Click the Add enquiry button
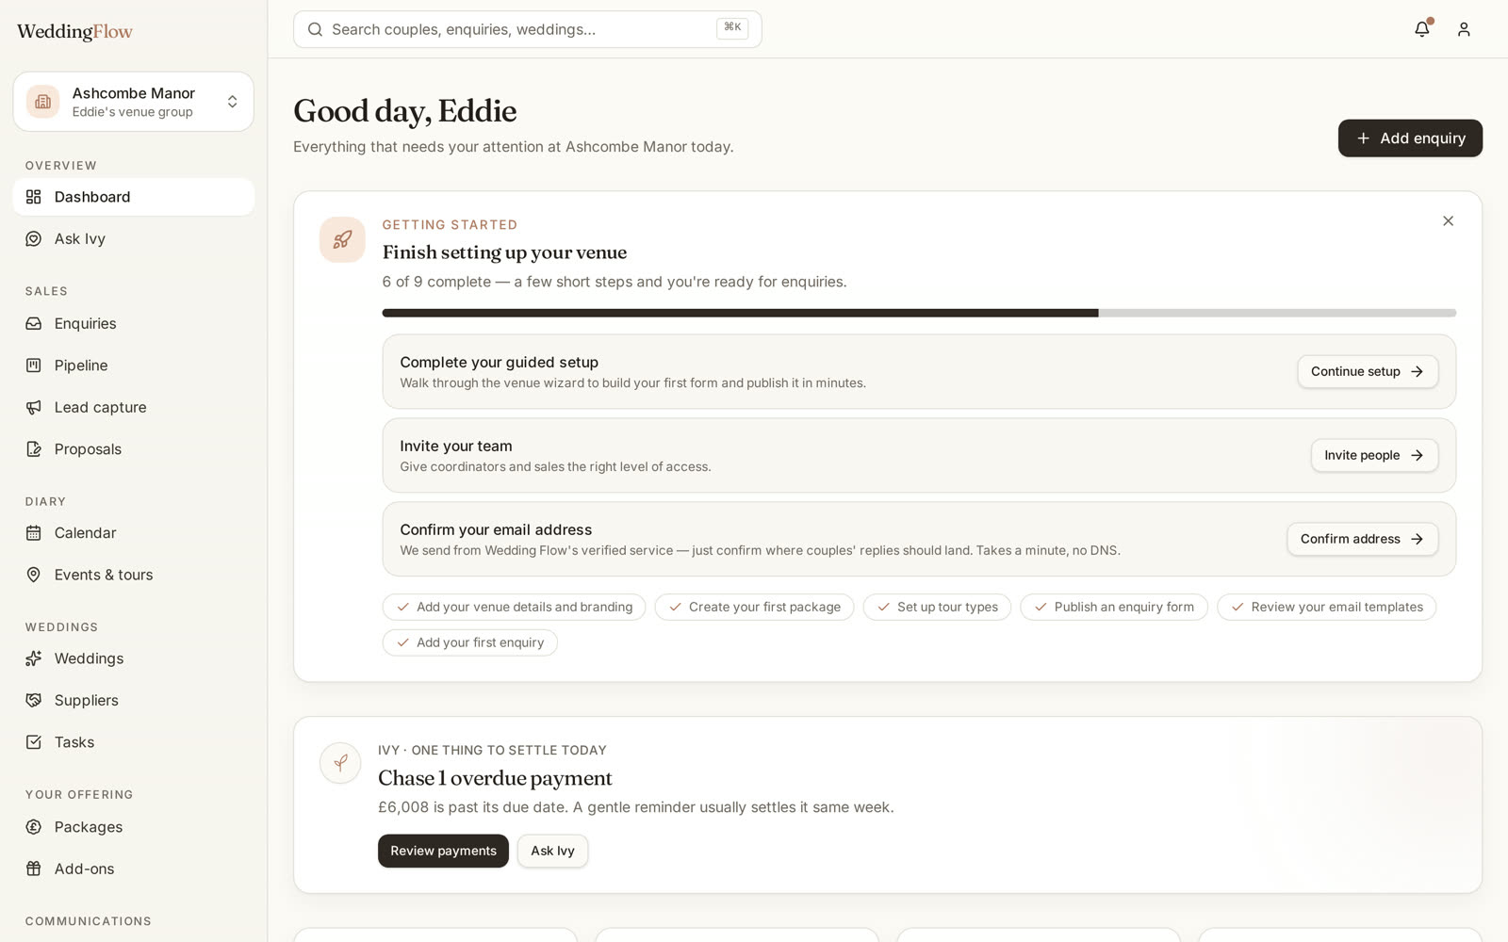Image resolution: width=1508 pixels, height=942 pixels. [1410, 138]
